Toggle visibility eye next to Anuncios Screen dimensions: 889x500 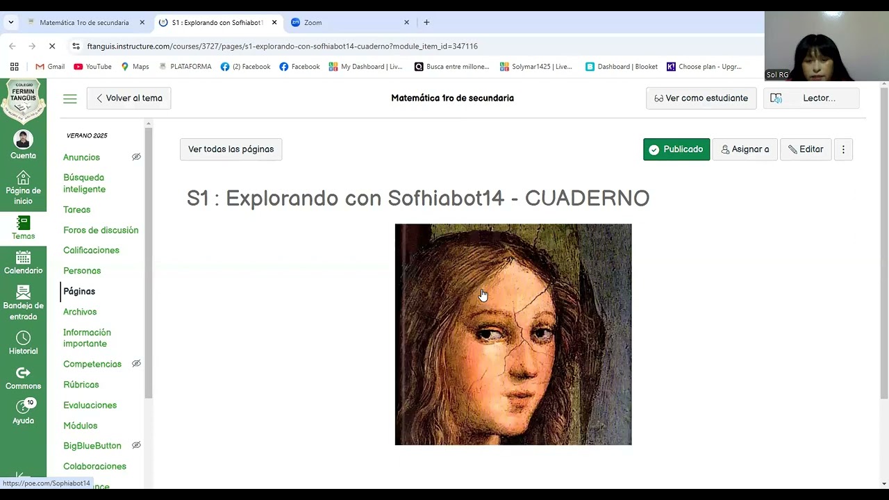[136, 157]
